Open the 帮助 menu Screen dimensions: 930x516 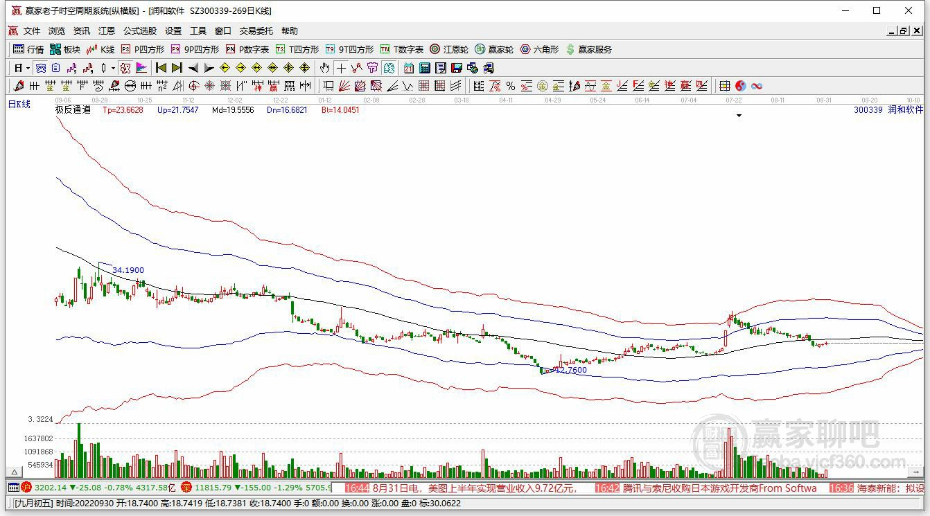[x=290, y=31]
